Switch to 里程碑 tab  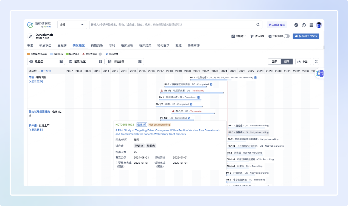pyautogui.click(x=62, y=45)
